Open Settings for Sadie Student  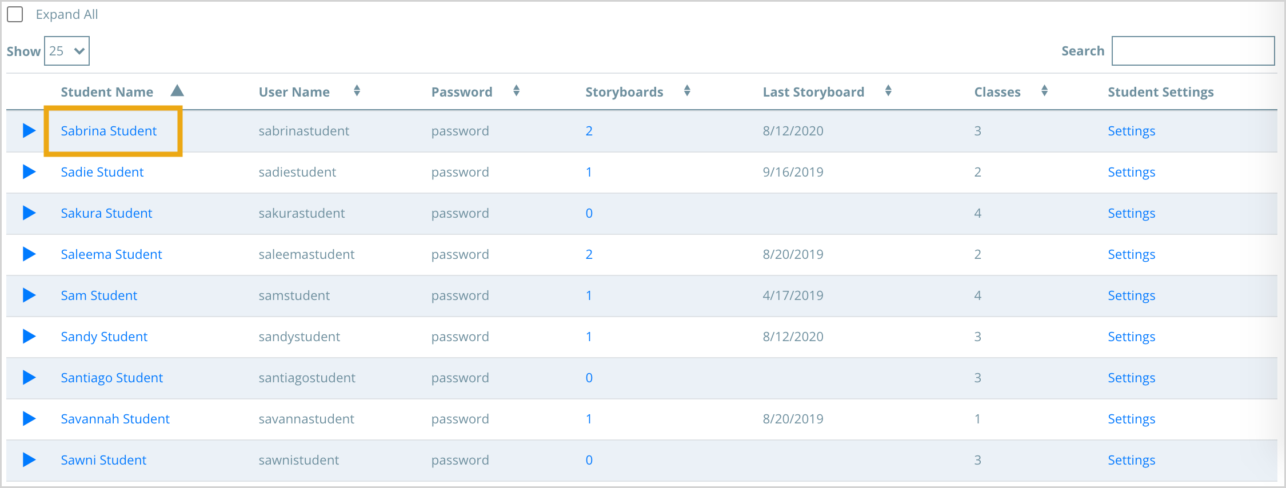(x=1131, y=172)
